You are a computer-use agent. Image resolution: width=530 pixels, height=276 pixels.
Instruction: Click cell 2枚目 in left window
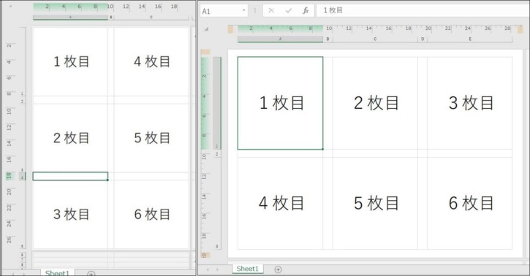pos(70,138)
